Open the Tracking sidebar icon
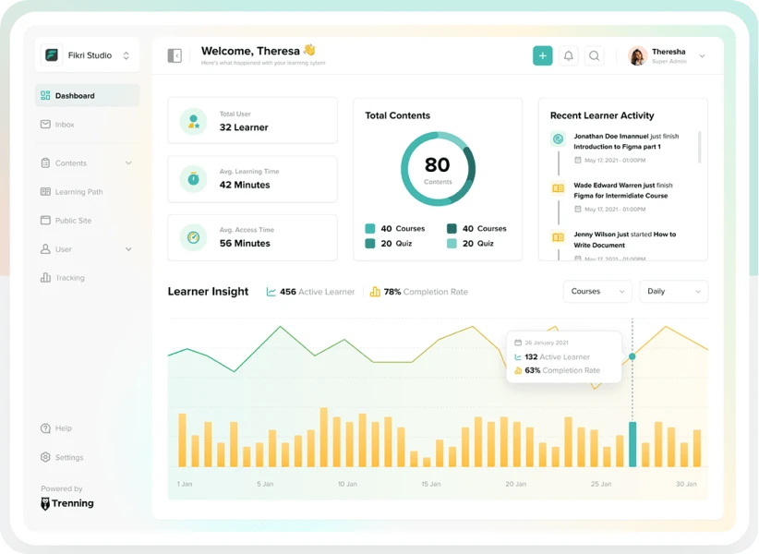Viewport: 759px width, 554px height. (45, 277)
